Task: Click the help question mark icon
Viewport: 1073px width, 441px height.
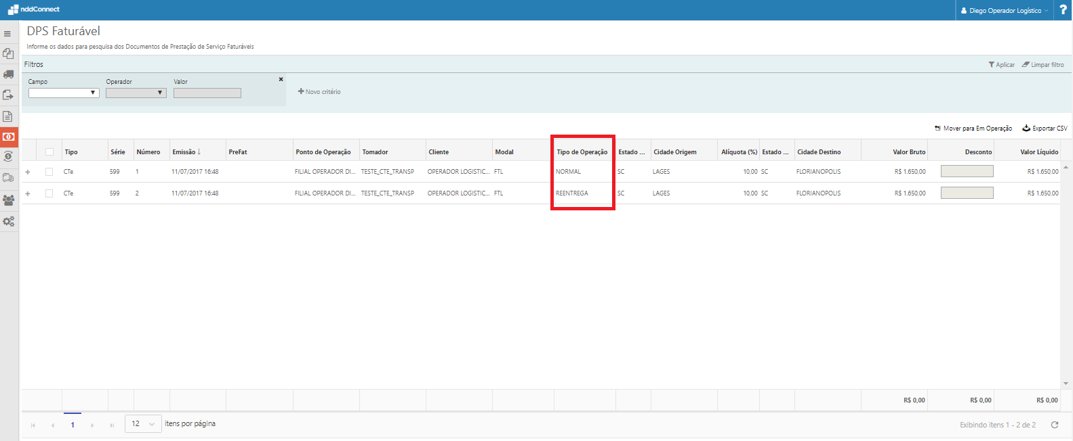Action: (1062, 10)
